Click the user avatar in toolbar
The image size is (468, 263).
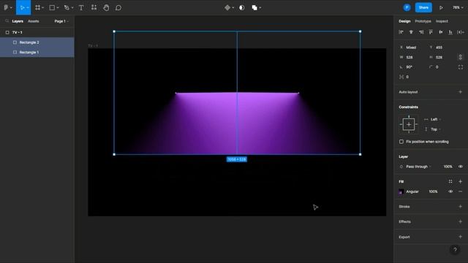407,8
